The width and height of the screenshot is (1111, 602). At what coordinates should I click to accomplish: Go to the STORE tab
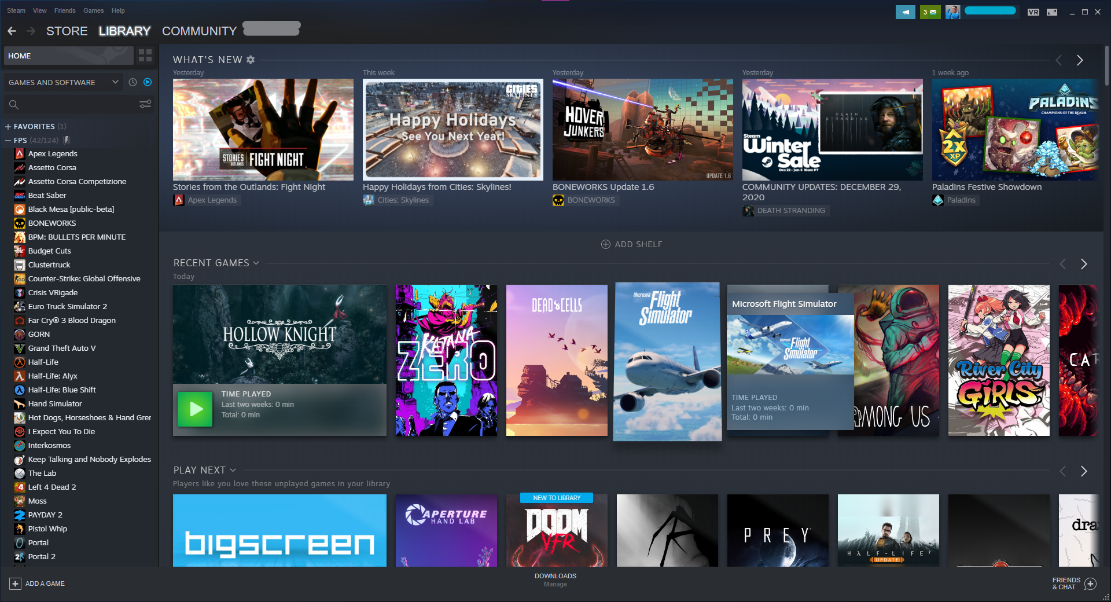click(x=67, y=31)
